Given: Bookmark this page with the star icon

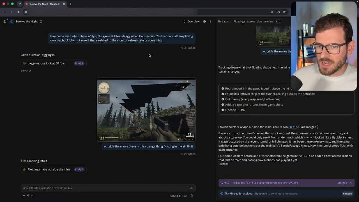Looking at the screenshot, I should coord(284,12).
